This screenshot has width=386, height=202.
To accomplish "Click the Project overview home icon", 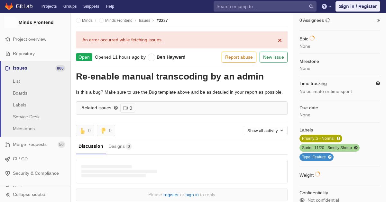I will 8,39.
